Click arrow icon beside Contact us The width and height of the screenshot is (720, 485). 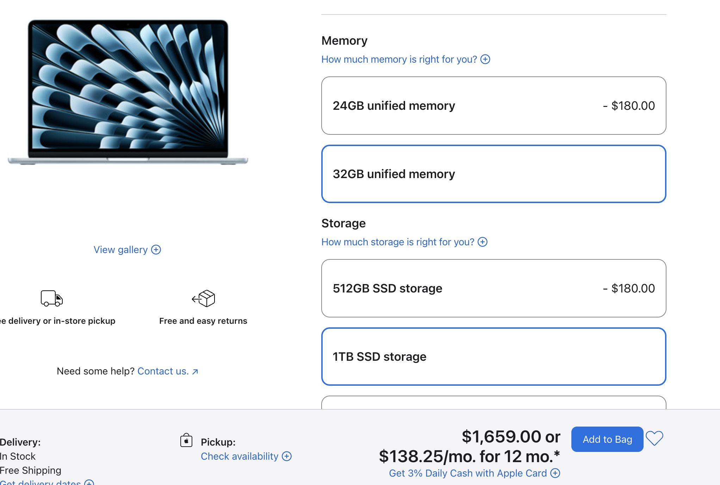click(195, 372)
